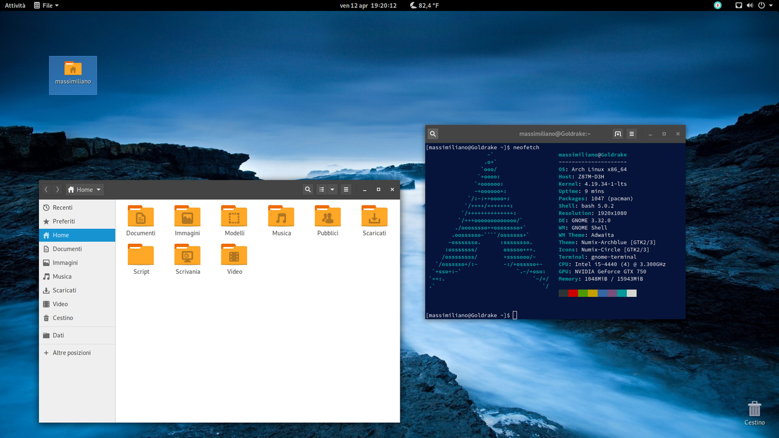The height and width of the screenshot is (438, 779).
Task: Open the terminal hamburger menu
Action: [632, 134]
